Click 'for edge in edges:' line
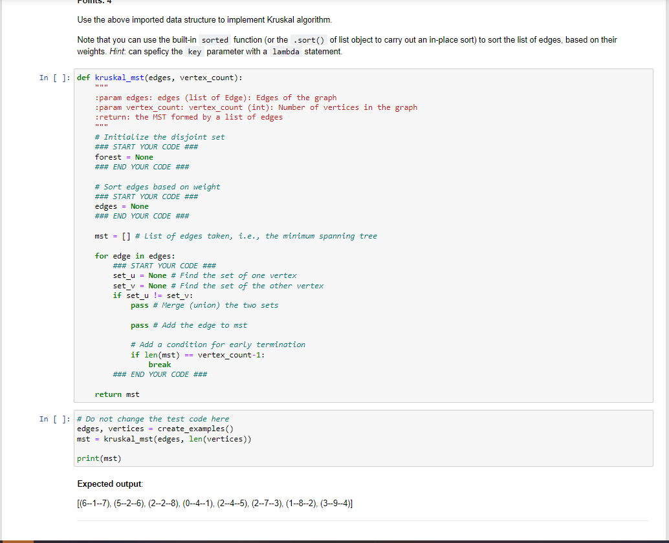This screenshot has height=543, width=669. pos(135,256)
